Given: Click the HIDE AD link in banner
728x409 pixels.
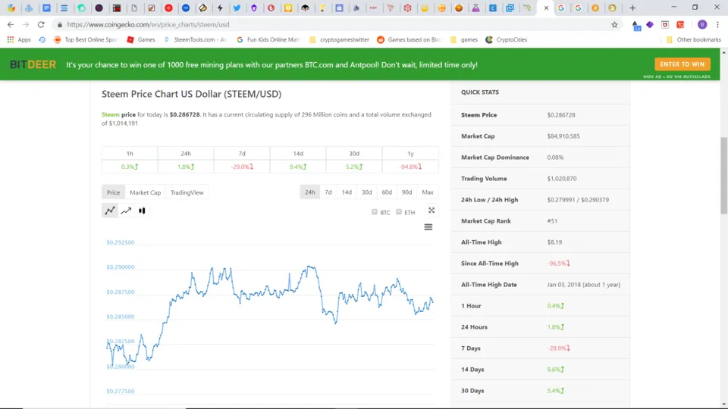Looking at the screenshot, I should [x=652, y=76].
